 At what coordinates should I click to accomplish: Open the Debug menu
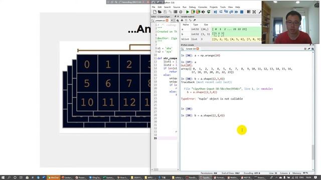coord(192,7)
